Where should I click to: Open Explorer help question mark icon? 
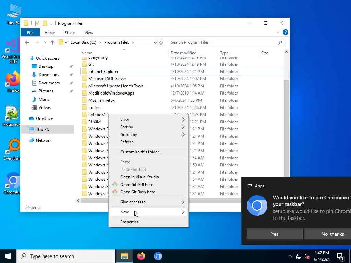click(x=285, y=32)
